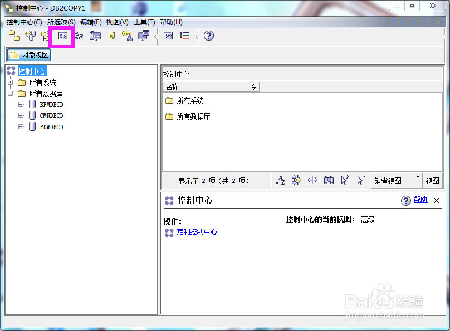The width and height of the screenshot is (450, 331).
Task: Sort list with the A-Z sort icon
Action: (x=280, y=180)
